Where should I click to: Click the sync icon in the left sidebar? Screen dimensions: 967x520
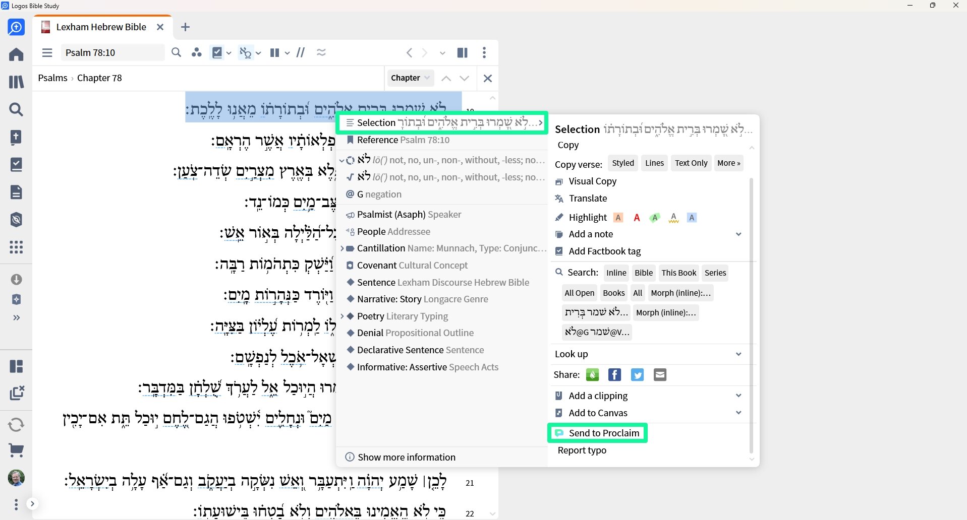pos(16,424)
